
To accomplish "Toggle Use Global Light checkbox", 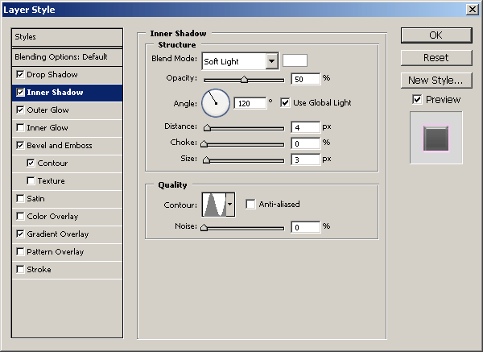I will (x=285, y=102).
